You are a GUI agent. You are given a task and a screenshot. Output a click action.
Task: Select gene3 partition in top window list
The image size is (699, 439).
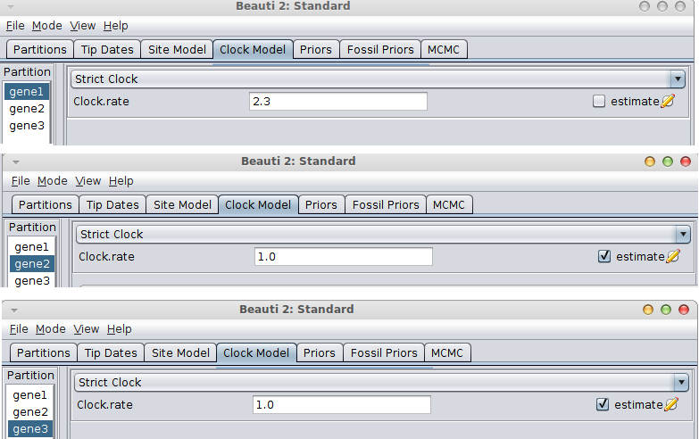[x=27, y=126]
